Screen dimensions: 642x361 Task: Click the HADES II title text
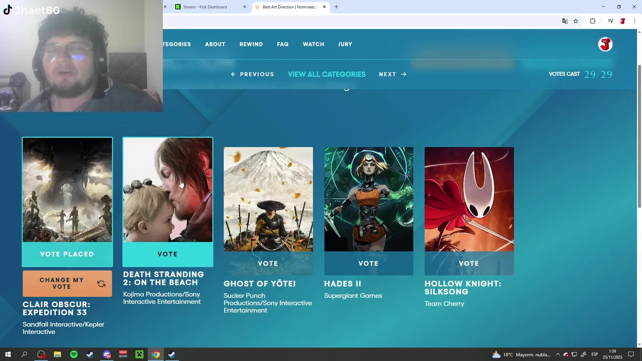tap(343, 284)
